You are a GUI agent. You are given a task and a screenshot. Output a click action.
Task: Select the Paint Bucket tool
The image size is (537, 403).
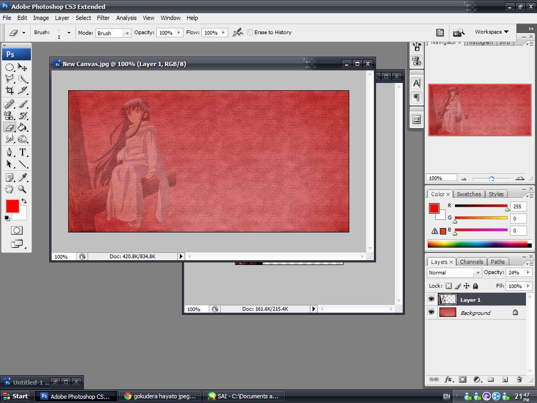23,128
